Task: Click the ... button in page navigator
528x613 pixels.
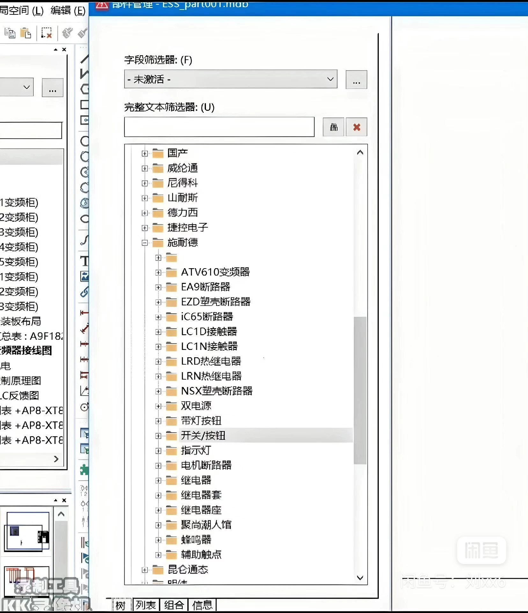Action: 53,87
